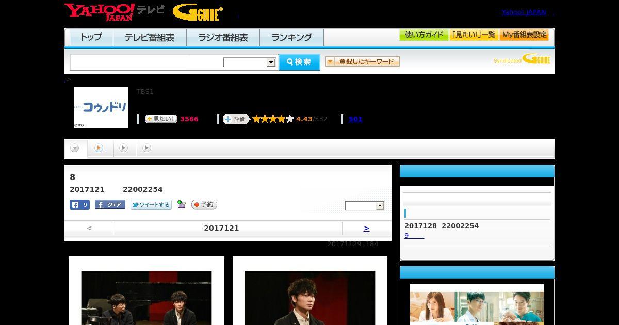
Task: Click ツイートする Twitter button
Action: pyautogui.click(x=151, y=205)
